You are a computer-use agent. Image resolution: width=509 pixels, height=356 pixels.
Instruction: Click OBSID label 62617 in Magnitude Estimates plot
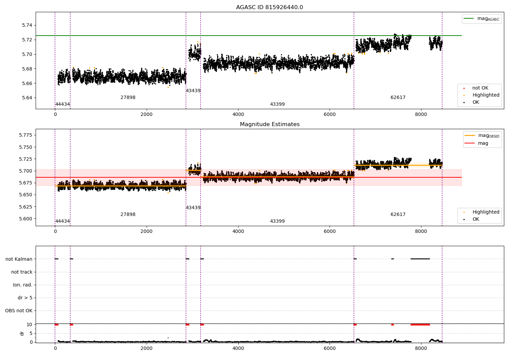tap(398, 215)
